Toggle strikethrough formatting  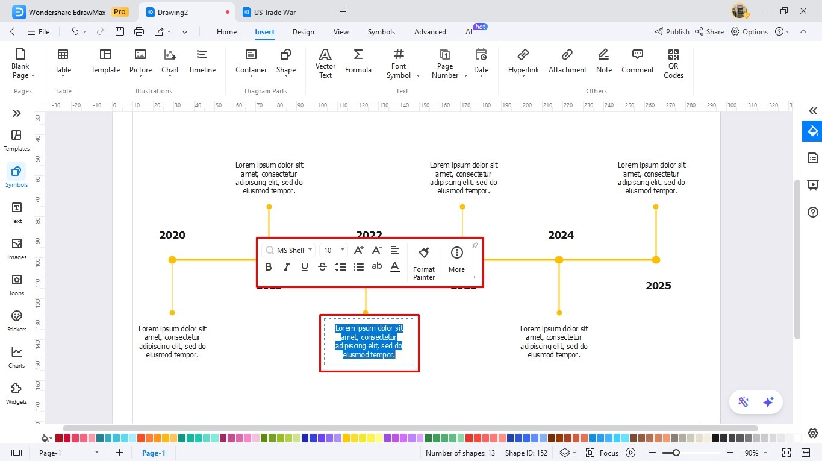point(323,267)
